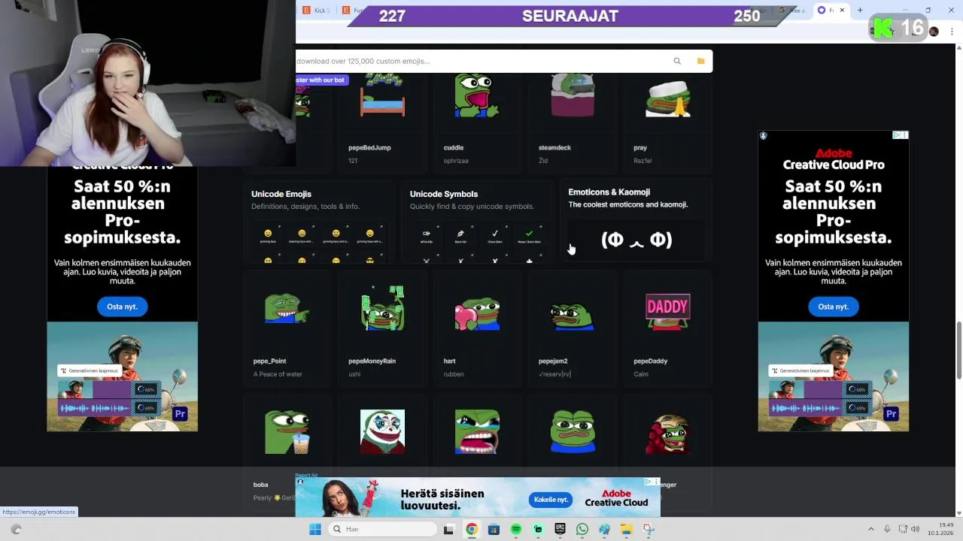
Task: Open Snipping Tool from the taskbar
Action: click(x=649, y=529)
